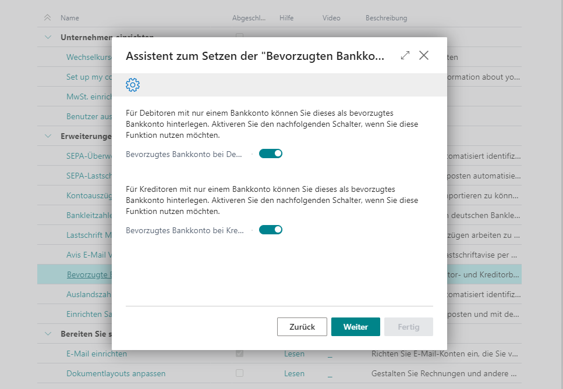Image resolution: width=563 pixels, height=389 pixels.
Task: Open the Wechselkurs setup link
Action: 89,57
